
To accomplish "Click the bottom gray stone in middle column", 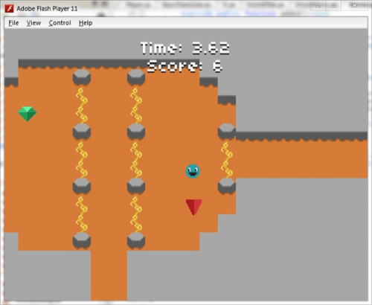I will point(136,241).
